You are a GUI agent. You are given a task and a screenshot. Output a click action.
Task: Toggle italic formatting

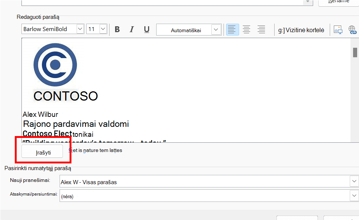(132, 29)
